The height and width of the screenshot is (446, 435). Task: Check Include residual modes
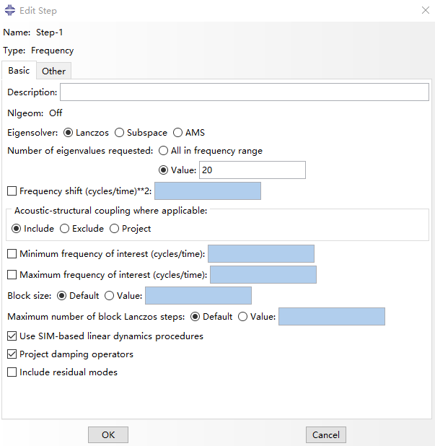(12, 372)
